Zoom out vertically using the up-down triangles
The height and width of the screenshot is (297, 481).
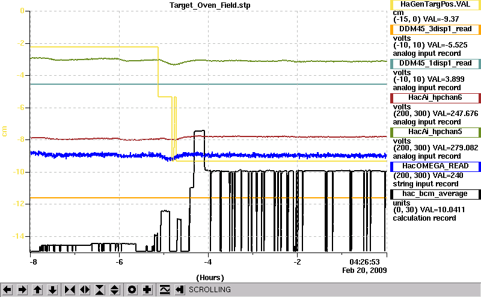coord(115,290)
